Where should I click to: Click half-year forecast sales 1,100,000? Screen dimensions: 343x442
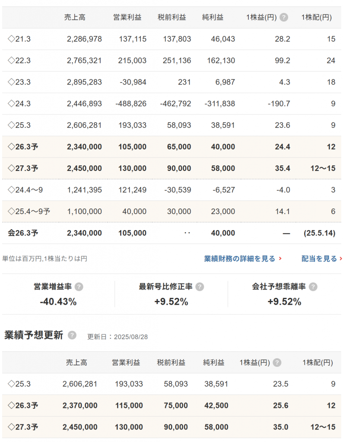(84, 212)
